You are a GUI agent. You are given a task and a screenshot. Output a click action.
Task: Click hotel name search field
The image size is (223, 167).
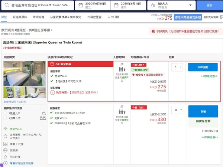(38, 6)
